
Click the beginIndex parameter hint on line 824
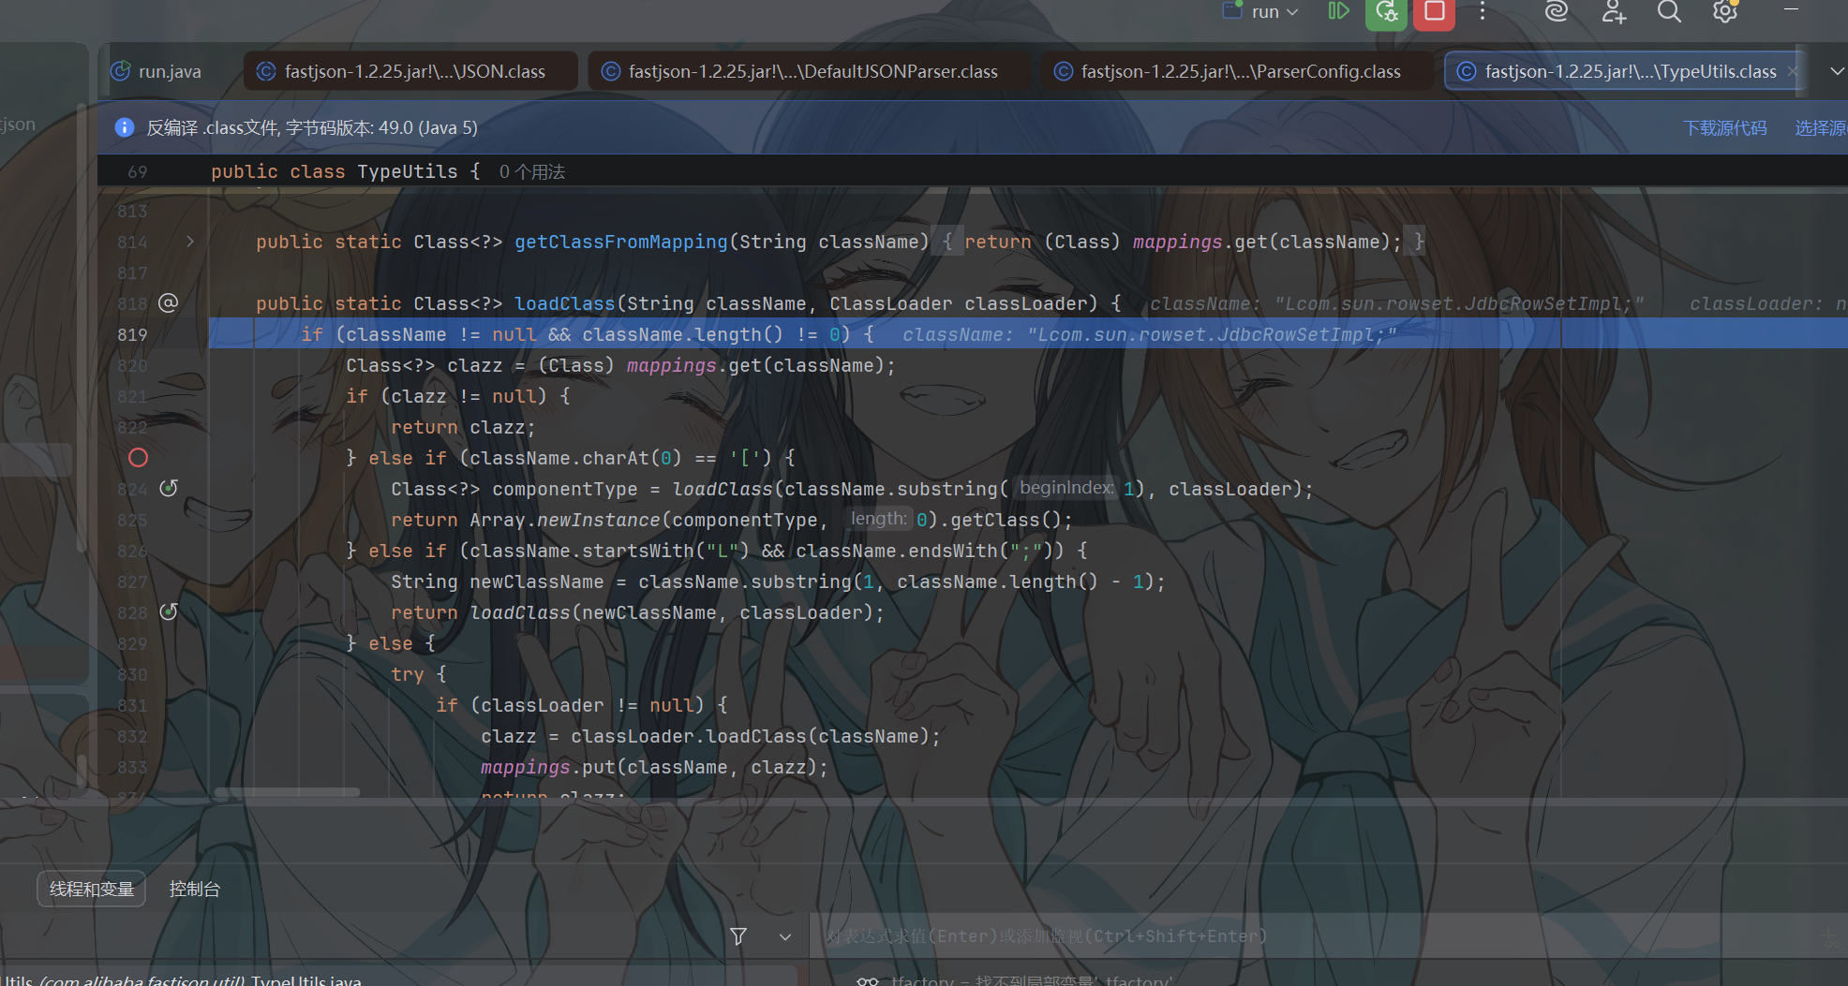[1066, 488]
